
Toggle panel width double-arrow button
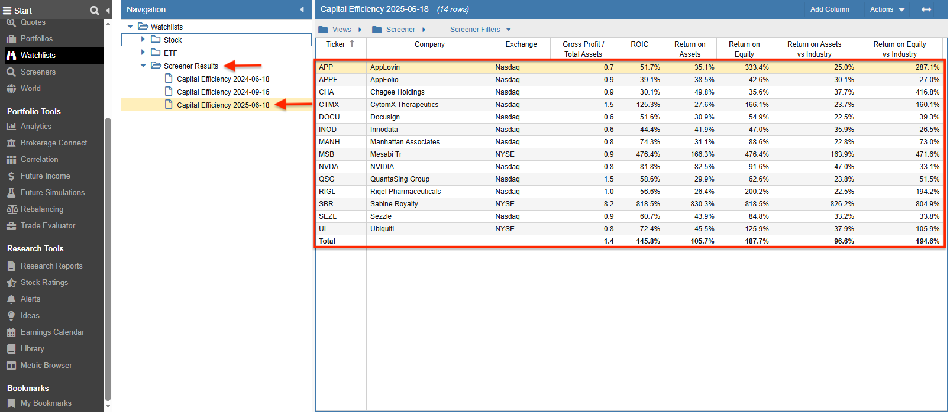click(x=926, y=9)
